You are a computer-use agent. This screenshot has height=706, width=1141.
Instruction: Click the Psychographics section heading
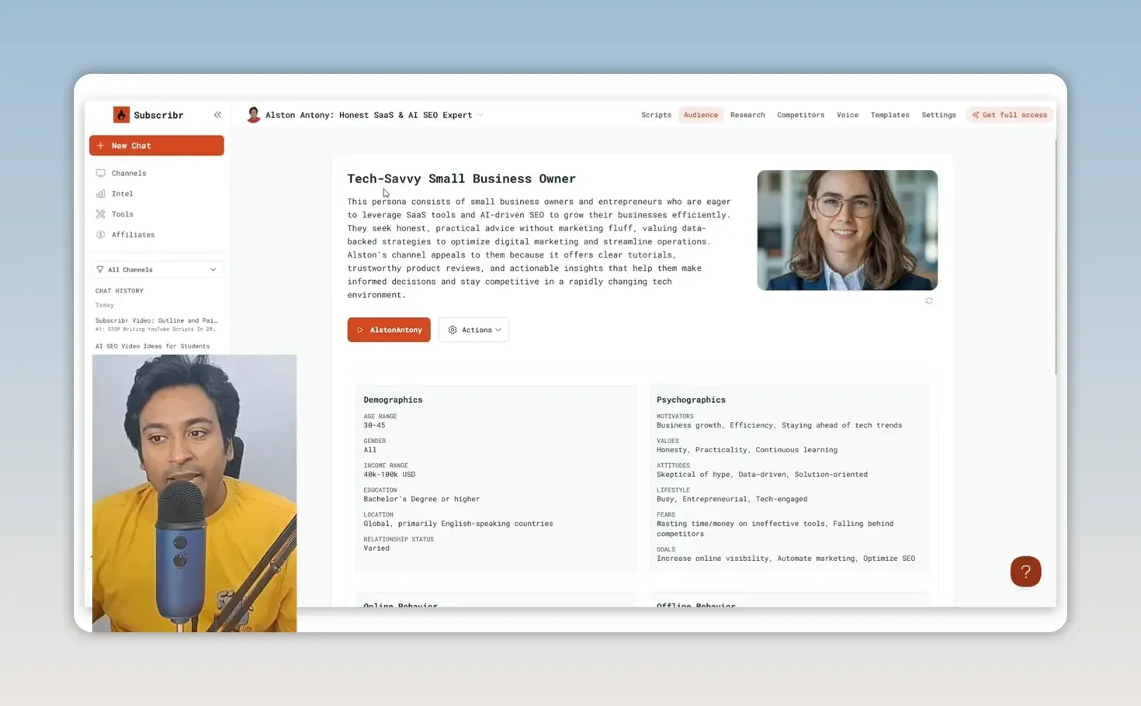(x=691, y=400)
